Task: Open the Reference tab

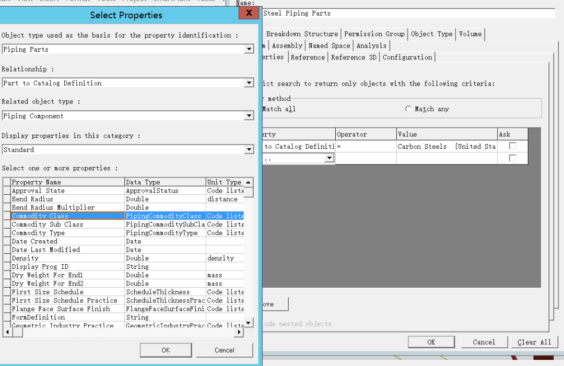Action: (308, 57)
